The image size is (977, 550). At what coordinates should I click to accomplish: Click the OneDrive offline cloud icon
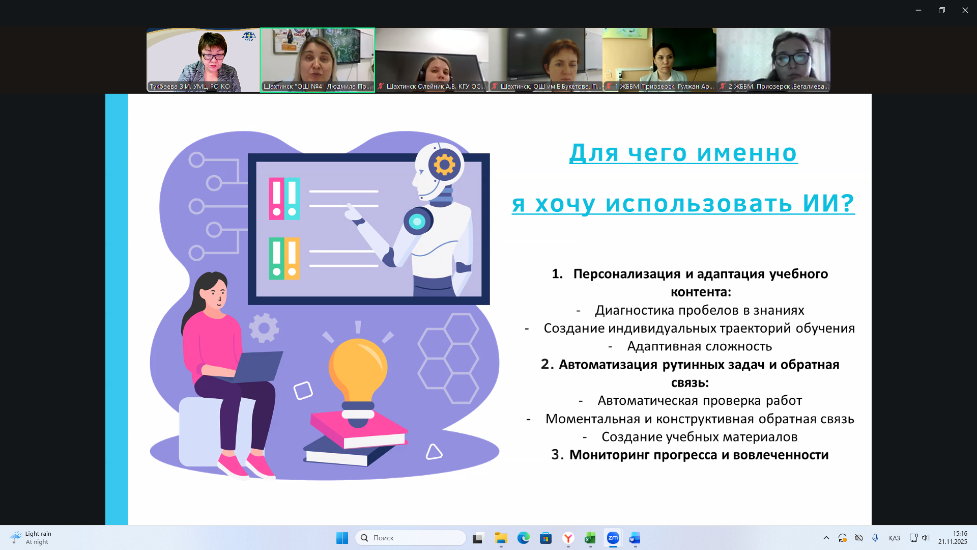[859, 538]
